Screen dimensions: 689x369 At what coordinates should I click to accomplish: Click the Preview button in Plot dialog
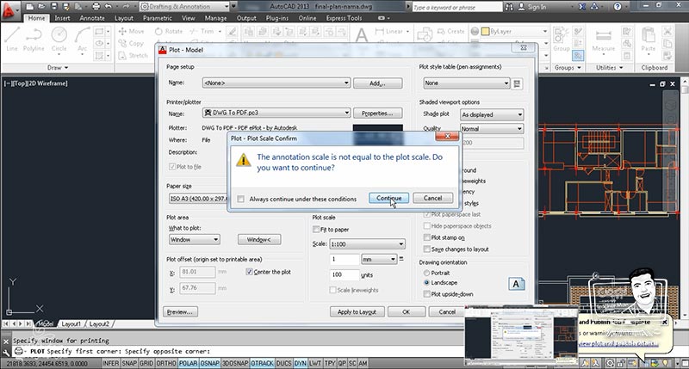[180, 312]
